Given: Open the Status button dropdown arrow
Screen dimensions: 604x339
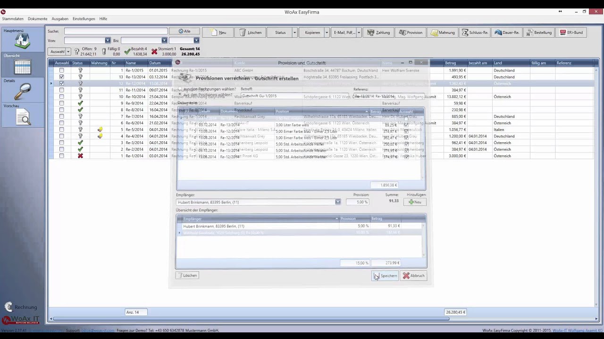Looking at the screenshot, I should pyautogui.click(x=294, y=32).
